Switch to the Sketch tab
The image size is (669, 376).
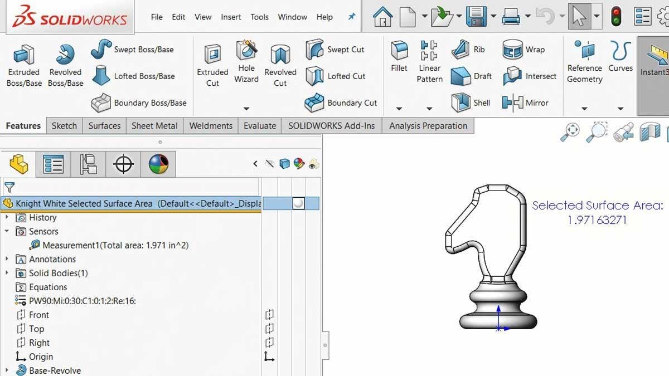pos(64,126)
